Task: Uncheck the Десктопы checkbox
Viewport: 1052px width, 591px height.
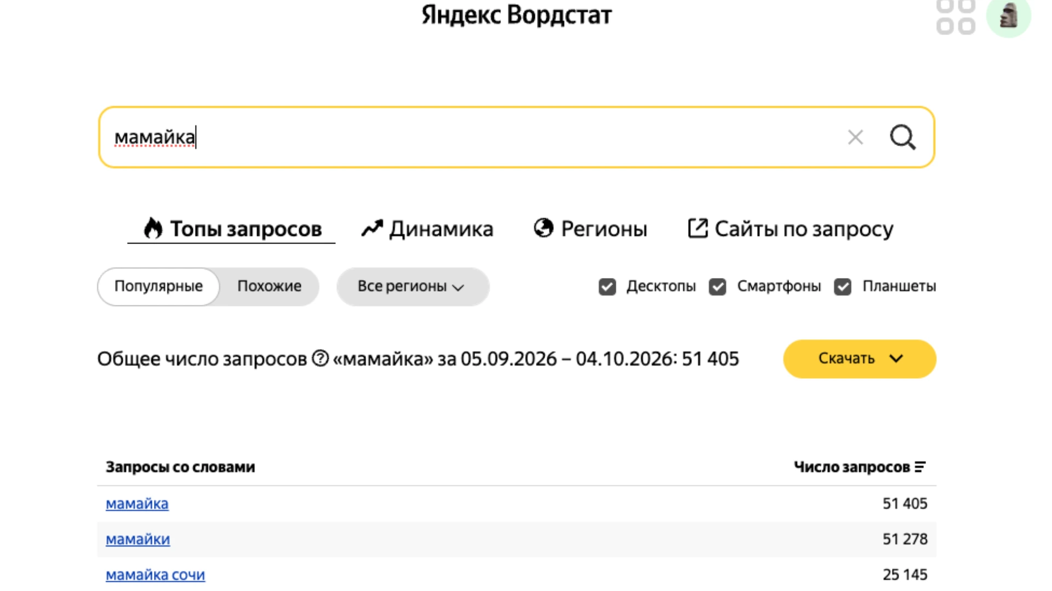Action: pos(607,287)
